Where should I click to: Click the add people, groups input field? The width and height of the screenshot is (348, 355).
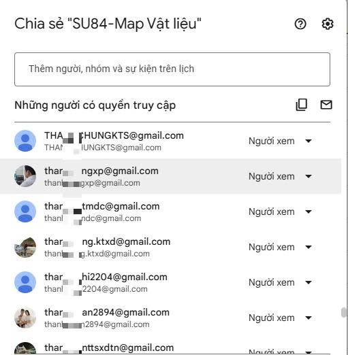tap(172, 69)
